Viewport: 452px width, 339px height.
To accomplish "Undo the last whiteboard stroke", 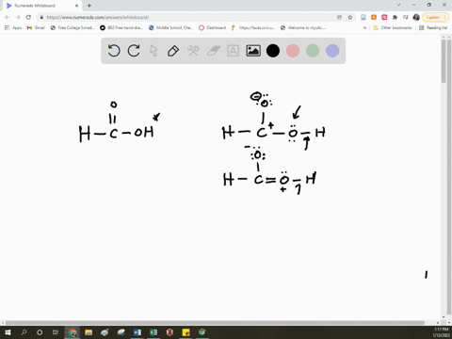I will pyautogui.click(x=114, y=51).
